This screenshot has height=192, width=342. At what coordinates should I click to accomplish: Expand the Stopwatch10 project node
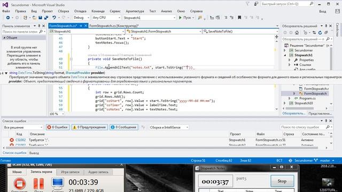coord(285,103)
